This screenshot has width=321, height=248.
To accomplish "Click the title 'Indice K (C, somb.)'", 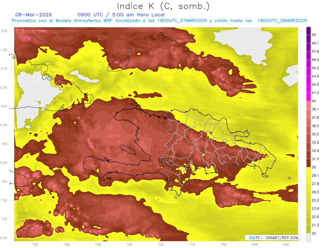I will click(x=163, y=6).
